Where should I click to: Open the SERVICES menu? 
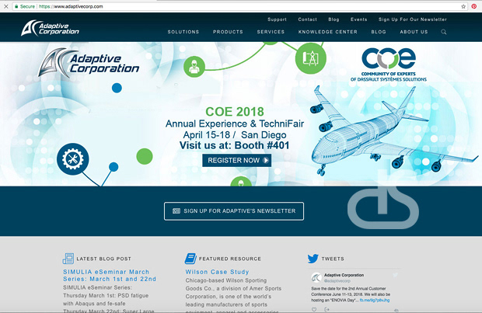(x=271, y=32)
